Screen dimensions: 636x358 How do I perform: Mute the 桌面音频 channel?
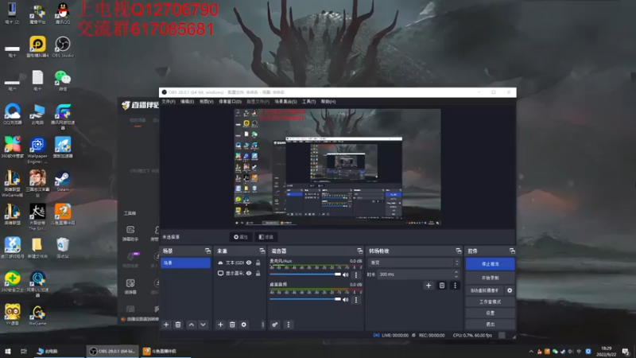tap(346, 300)
